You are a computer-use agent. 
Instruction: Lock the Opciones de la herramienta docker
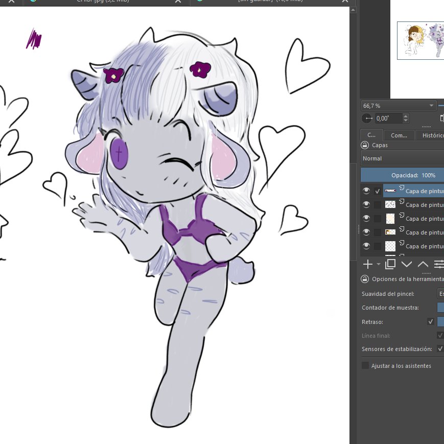click(365, 279)
